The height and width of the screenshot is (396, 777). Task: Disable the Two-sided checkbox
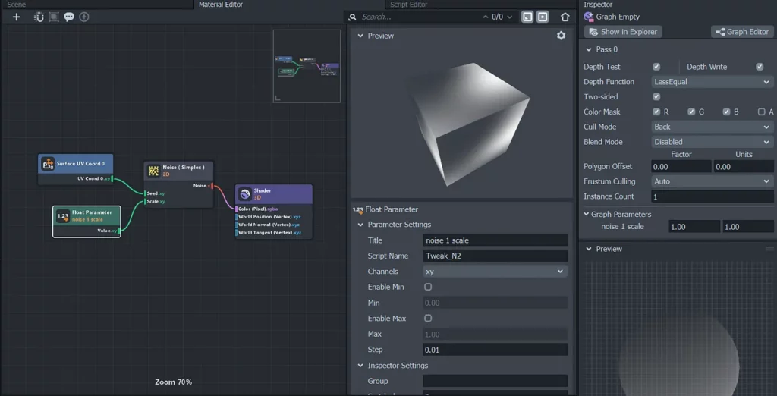656,96
